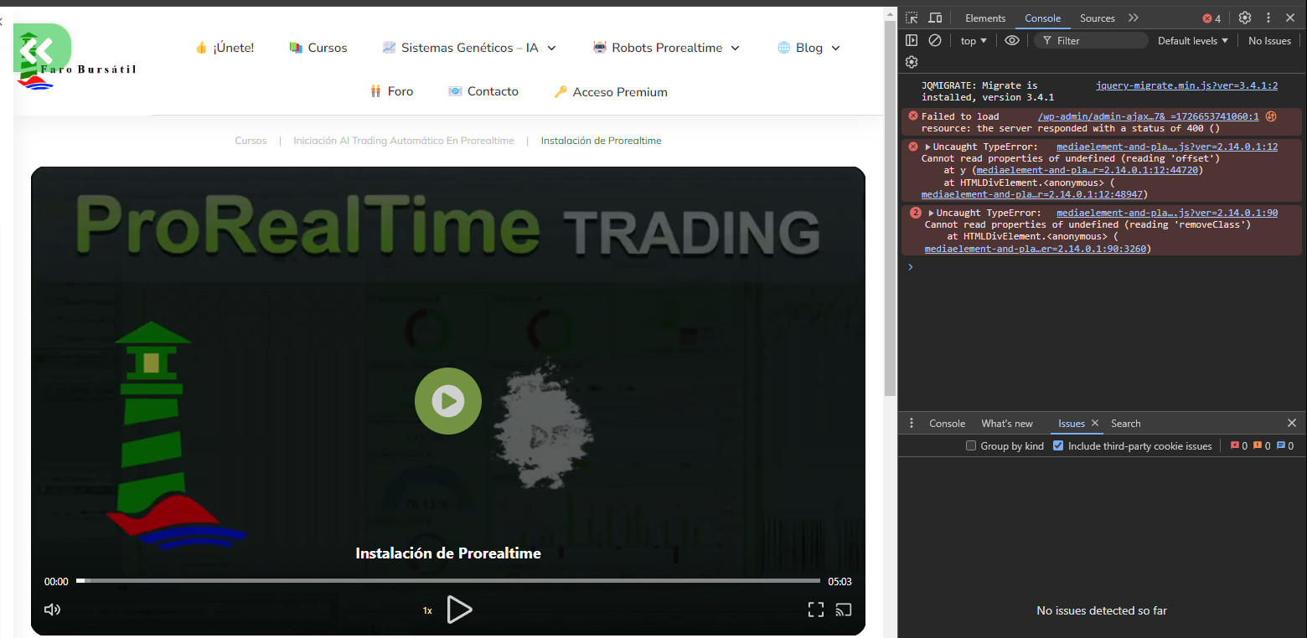Screen dimensions: 1307x638
Task: Enable the Group by kind checkbox
Action: (971, 445)
